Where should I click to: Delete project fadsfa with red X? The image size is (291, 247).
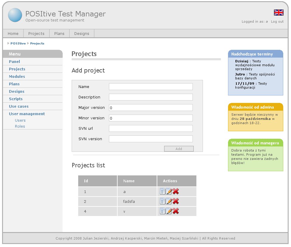[x=175, y=201]
